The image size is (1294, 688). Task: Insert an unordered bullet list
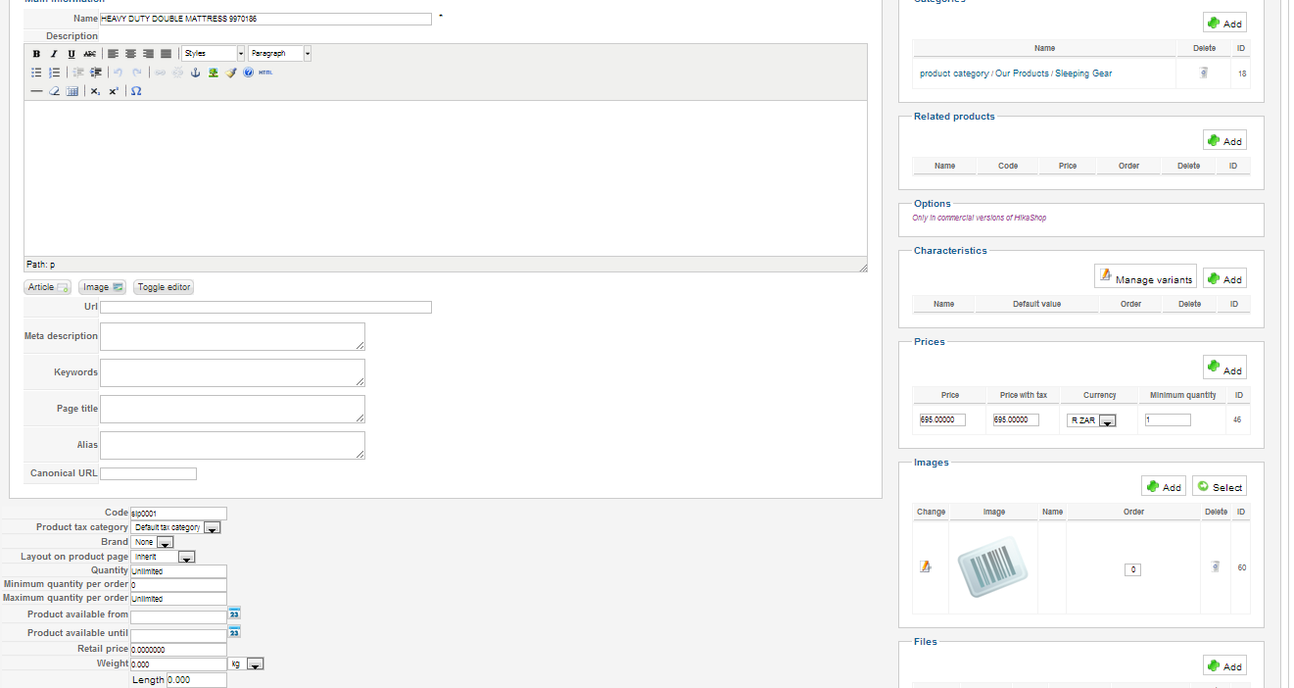pyautogui.click(x=36, y=73)
